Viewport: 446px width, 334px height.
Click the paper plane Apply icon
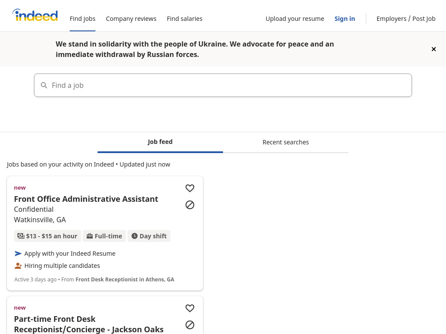(x=18, y=254)
